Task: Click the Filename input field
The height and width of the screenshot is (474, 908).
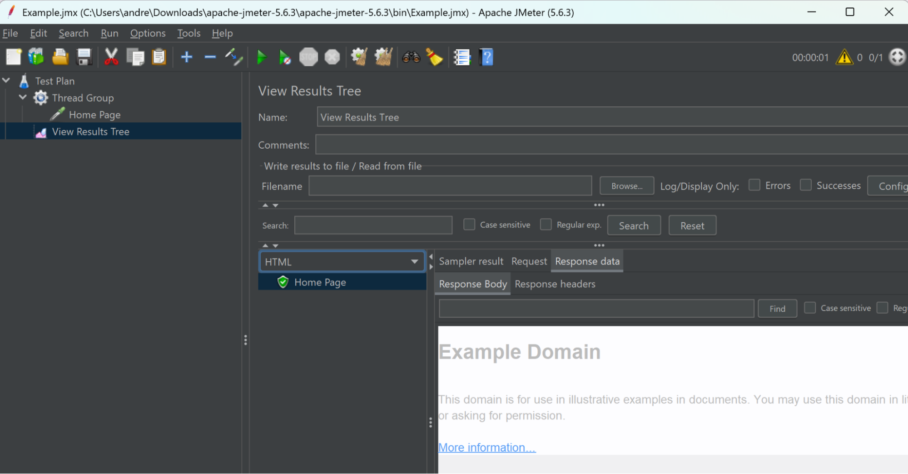Action: [450, 186]
